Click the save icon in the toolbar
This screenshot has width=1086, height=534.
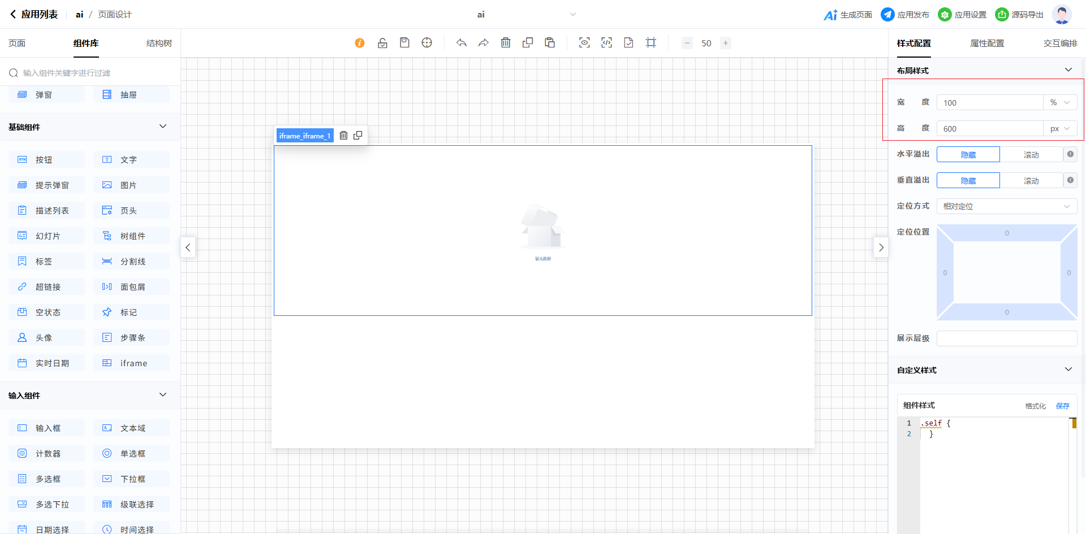(x=404, y=43)
